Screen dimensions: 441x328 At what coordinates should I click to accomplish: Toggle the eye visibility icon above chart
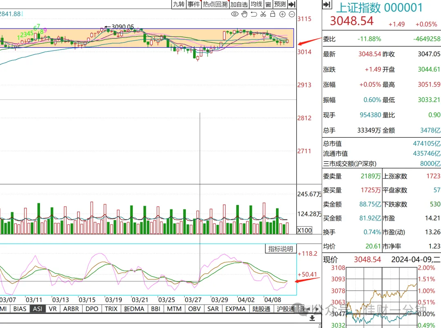tap(234, 14)
